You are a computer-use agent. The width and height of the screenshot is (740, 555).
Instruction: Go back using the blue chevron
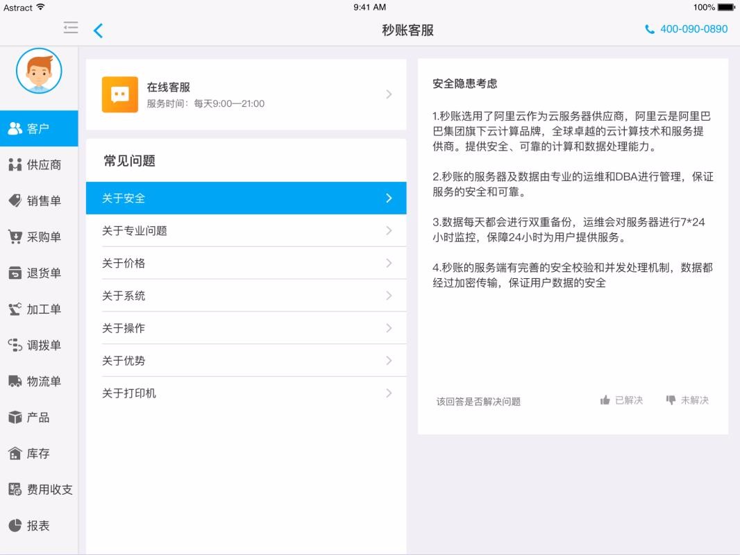click(x=98, y=31)
